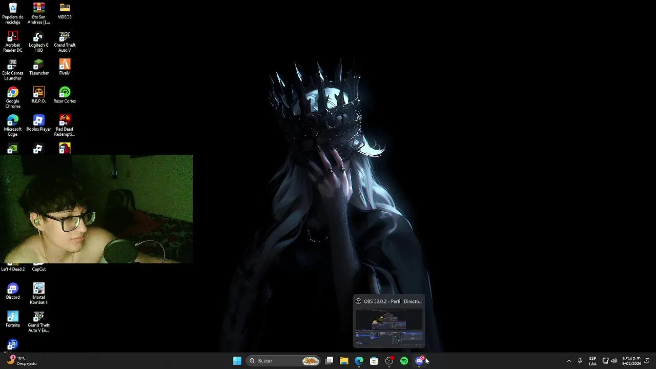Open Google Chrome from the desktop

13,98
